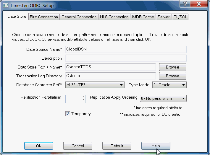Browse for the Transaction Log Directory

coord(172,76)
